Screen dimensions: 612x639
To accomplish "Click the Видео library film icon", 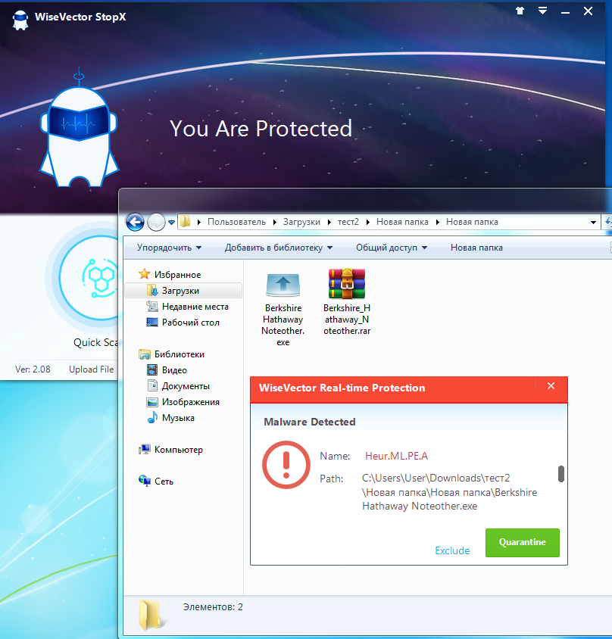I will point(152,370).
